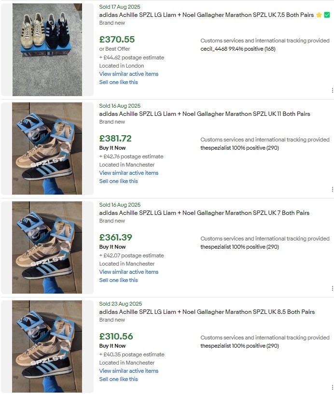This screenshot has height=395, width=334.
Task: Click the yellow star icon beside the UK 7.5 title
Action: (319, 15)
